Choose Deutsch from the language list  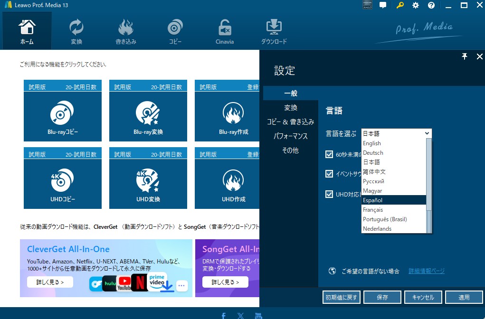point(394,153)
